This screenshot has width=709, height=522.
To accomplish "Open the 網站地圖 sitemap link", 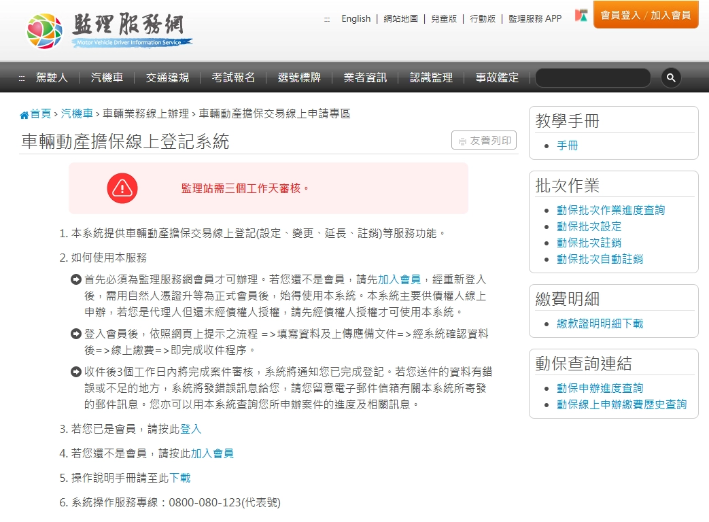I will click(400, 18).
